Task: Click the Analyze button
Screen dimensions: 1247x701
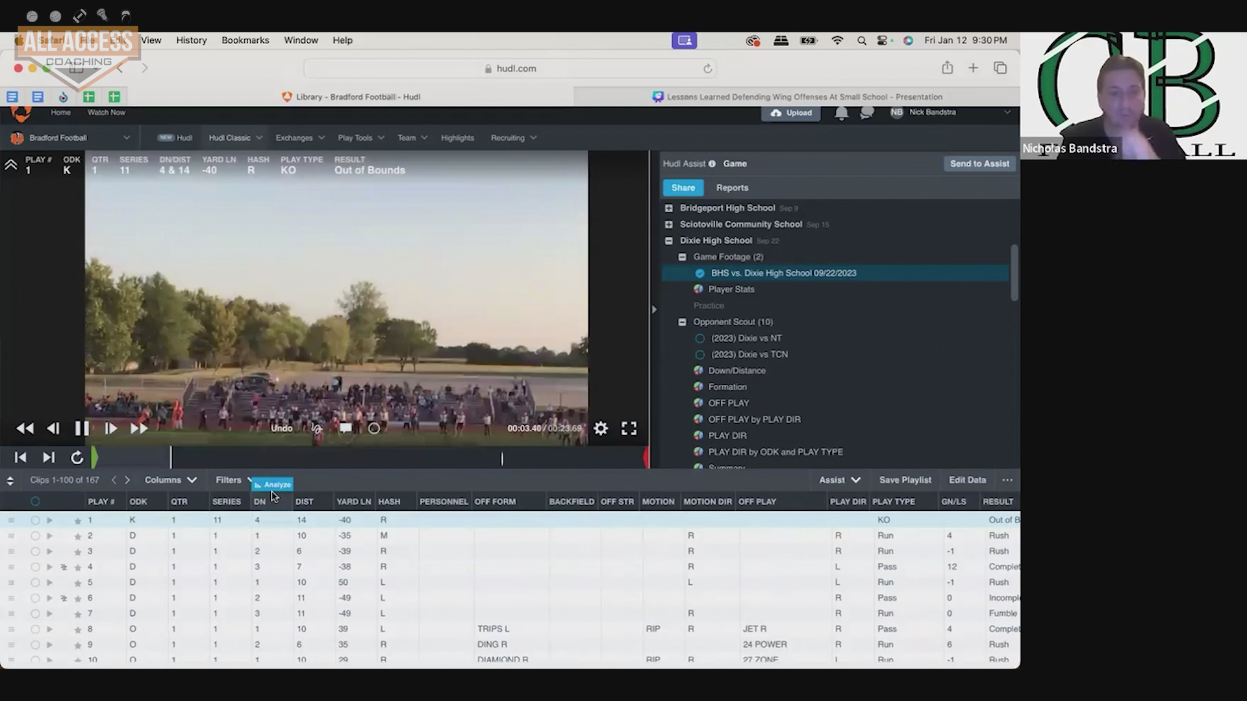Action: click(272, 485)
